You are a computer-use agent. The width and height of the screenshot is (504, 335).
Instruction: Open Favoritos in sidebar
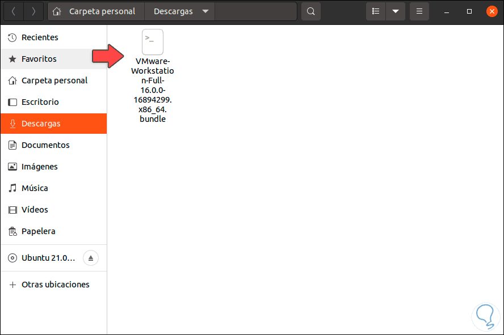tap(54, 59)
